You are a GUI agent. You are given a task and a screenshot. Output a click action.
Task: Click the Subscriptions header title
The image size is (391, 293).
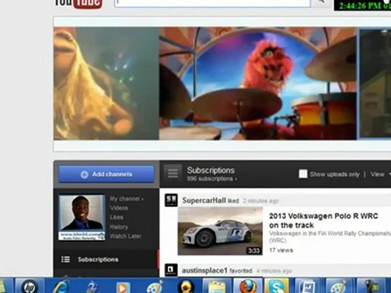[211, 170]
